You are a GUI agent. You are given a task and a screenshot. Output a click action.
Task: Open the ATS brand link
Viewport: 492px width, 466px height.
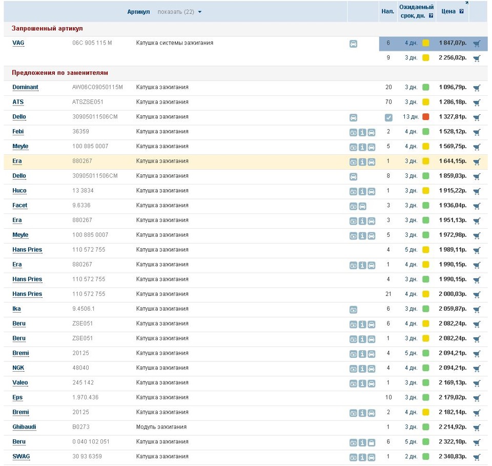point(18,102)
